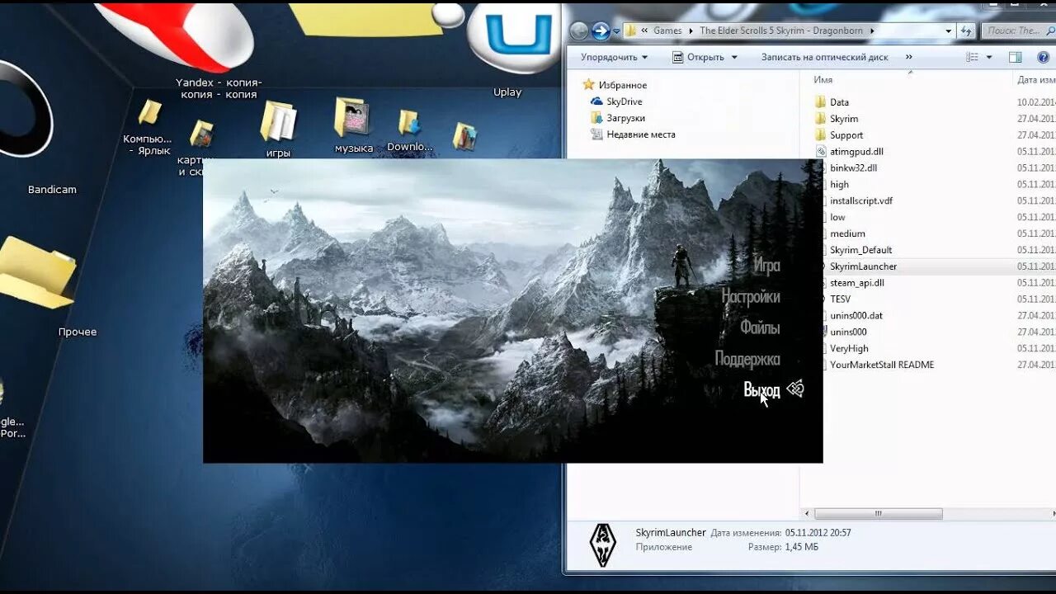The image size is (1056, 594).
Task: Click Записать на оптический диск
Action: [824, 57]
